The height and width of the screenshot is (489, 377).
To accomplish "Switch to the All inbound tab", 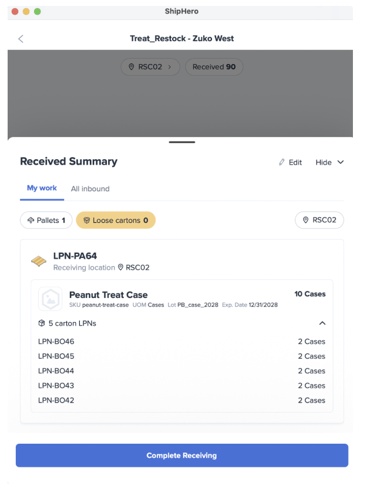I will (90, 189).
